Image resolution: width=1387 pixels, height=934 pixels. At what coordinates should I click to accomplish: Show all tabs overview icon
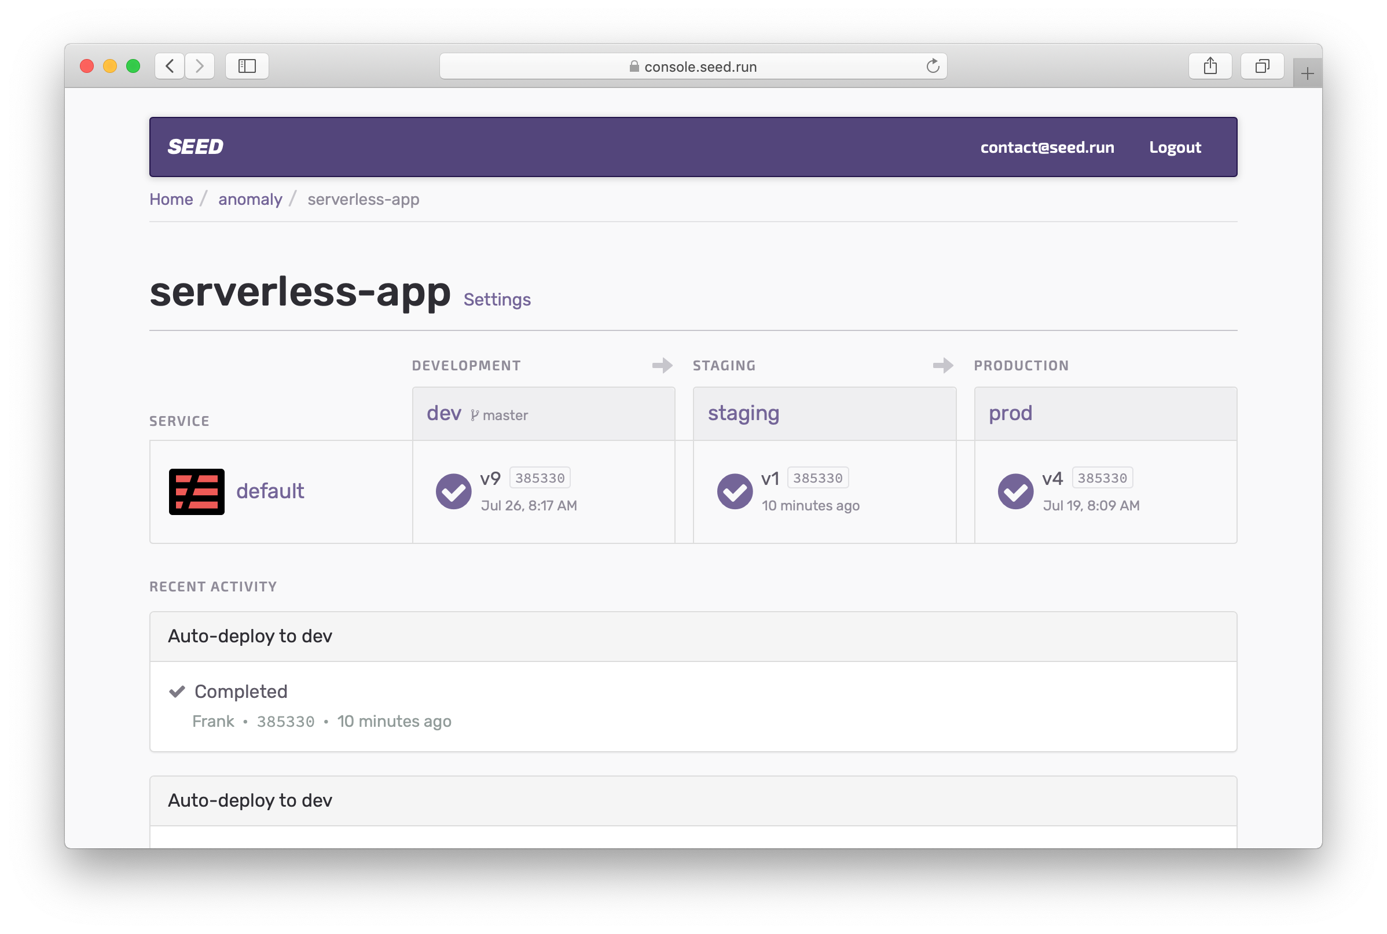[x=1262, y=66]
